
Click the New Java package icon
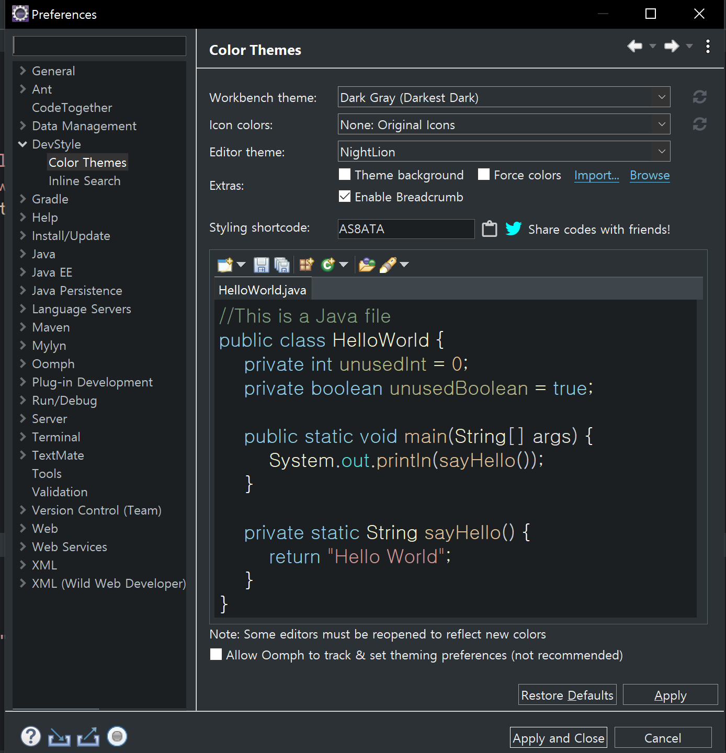[307, 265]
